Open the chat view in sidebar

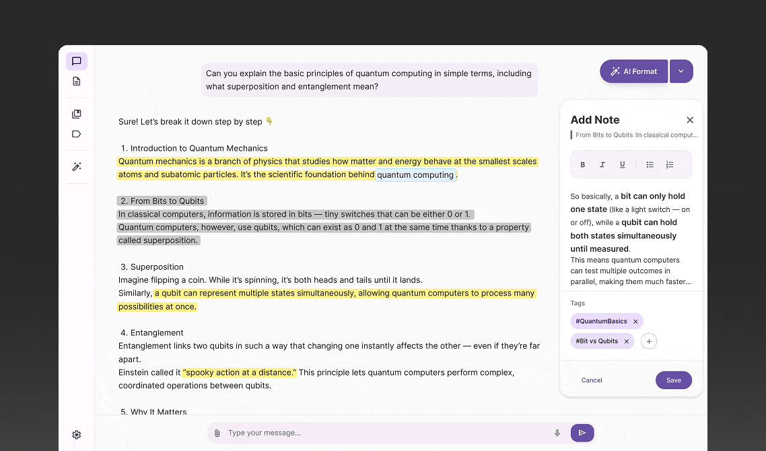coord(77,61)
